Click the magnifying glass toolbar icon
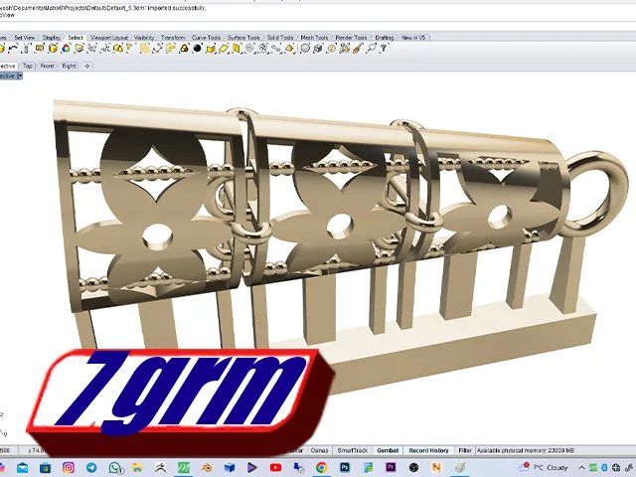636x477 pixels. (371, 49)
